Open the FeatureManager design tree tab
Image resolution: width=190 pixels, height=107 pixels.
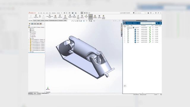(x=30, y=24)
